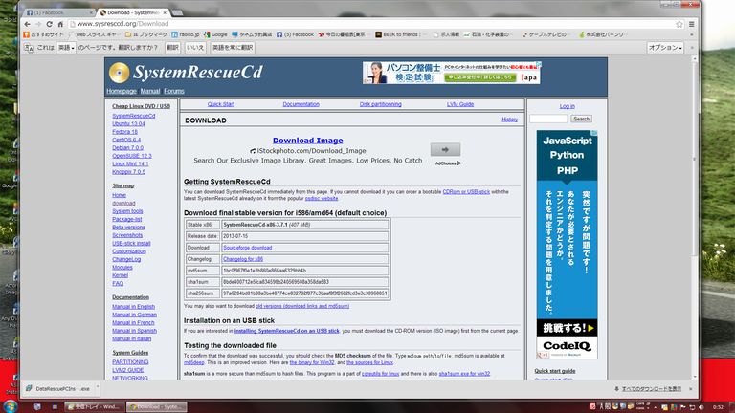The width and height of the screenshot is (735, 413).
Task: Open the History link
Action: tap(509, 120)
